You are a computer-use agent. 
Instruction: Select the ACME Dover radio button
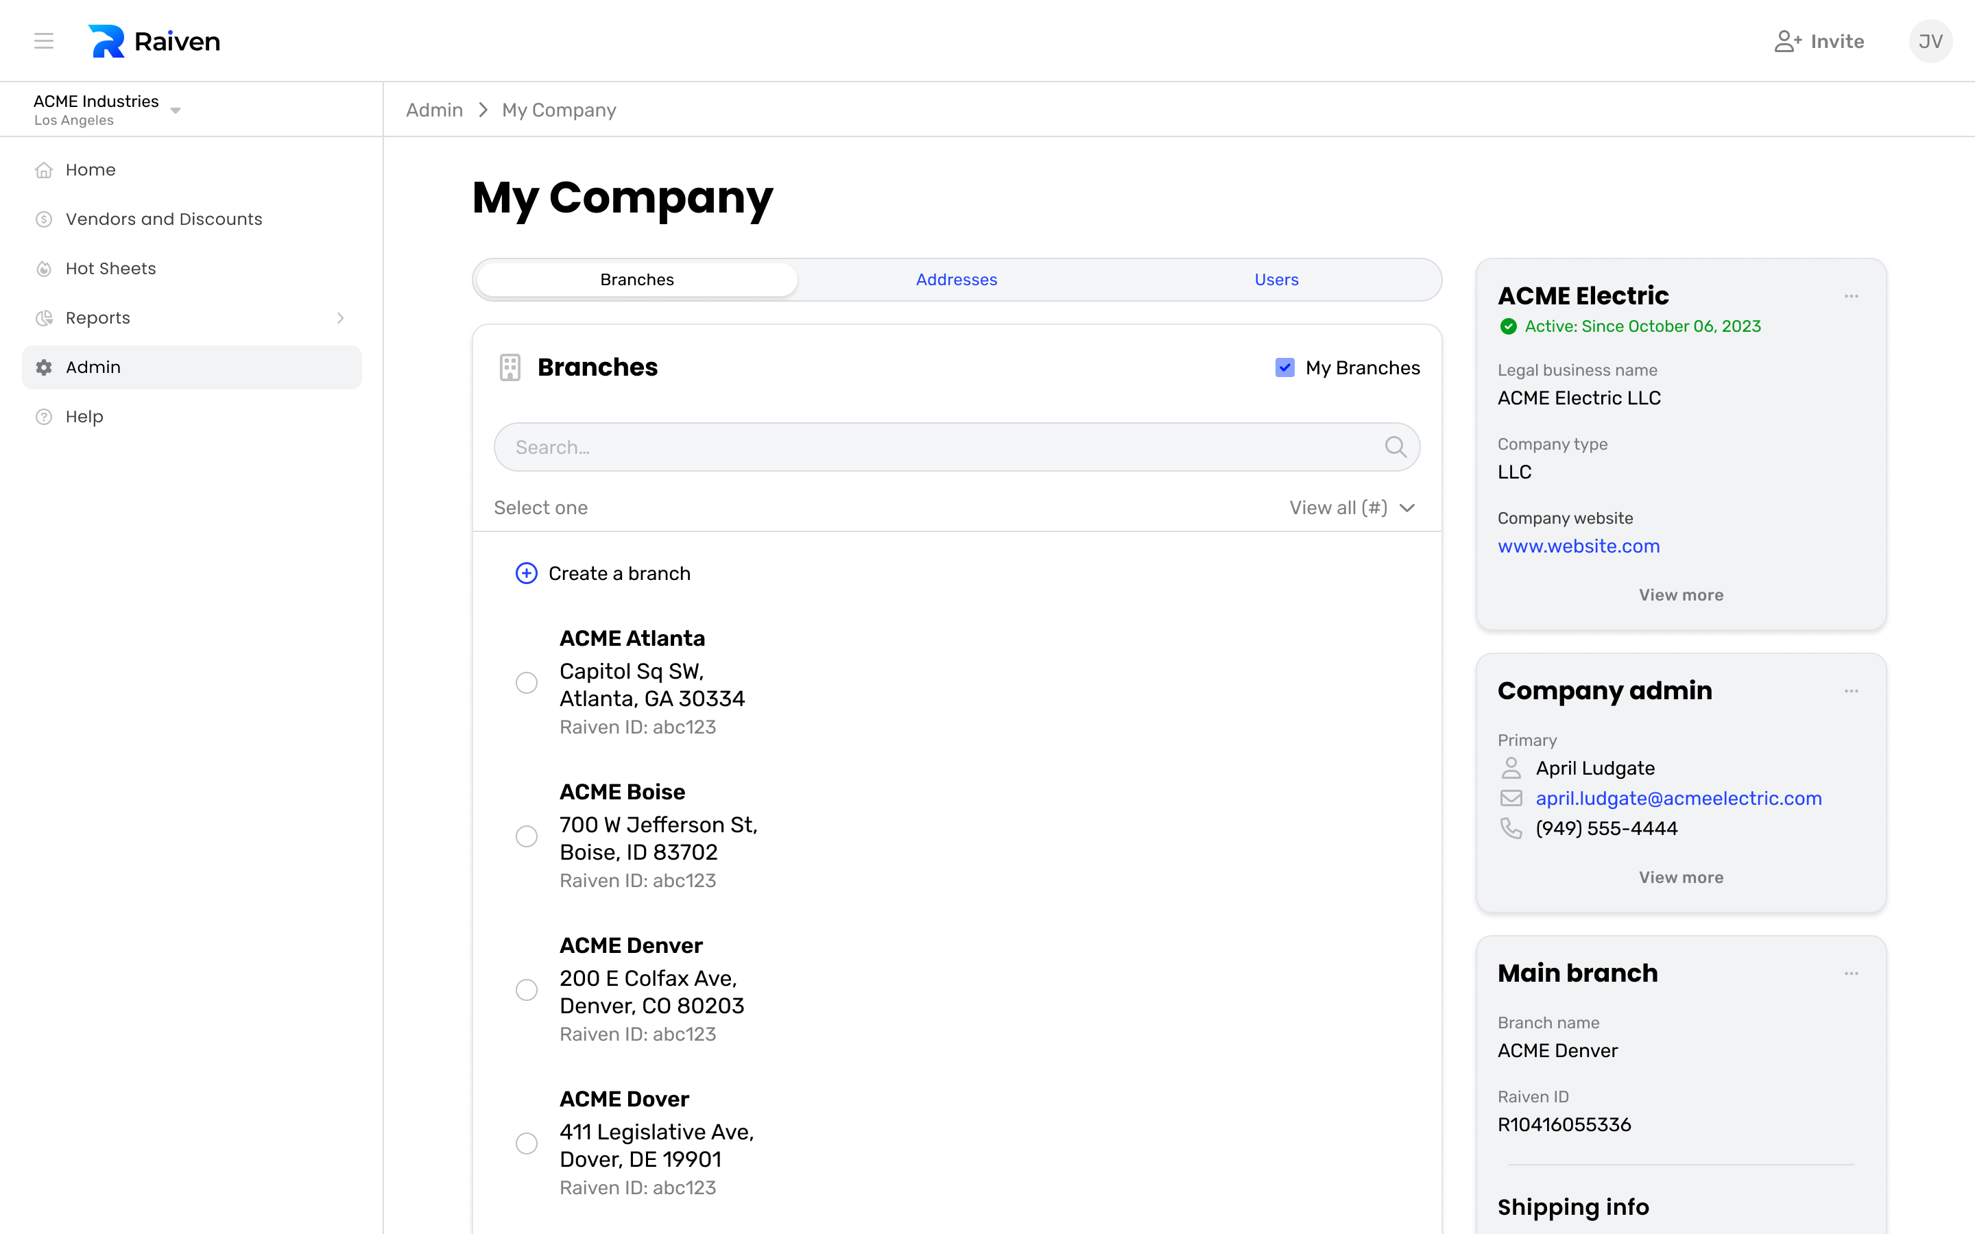(527, 1144)
